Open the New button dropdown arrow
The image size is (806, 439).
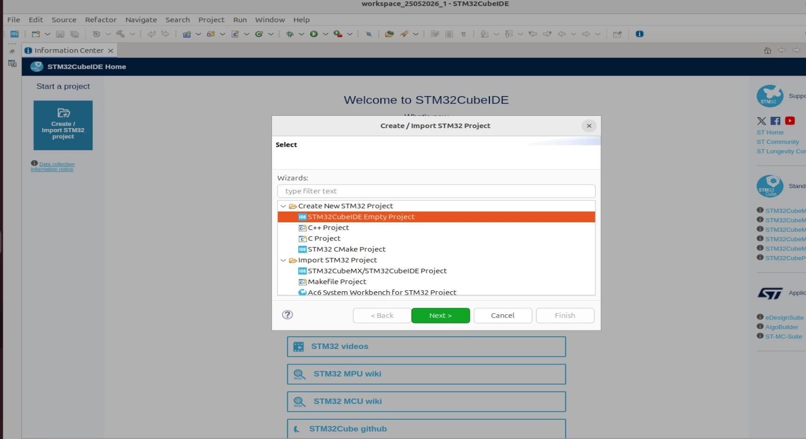47,34
